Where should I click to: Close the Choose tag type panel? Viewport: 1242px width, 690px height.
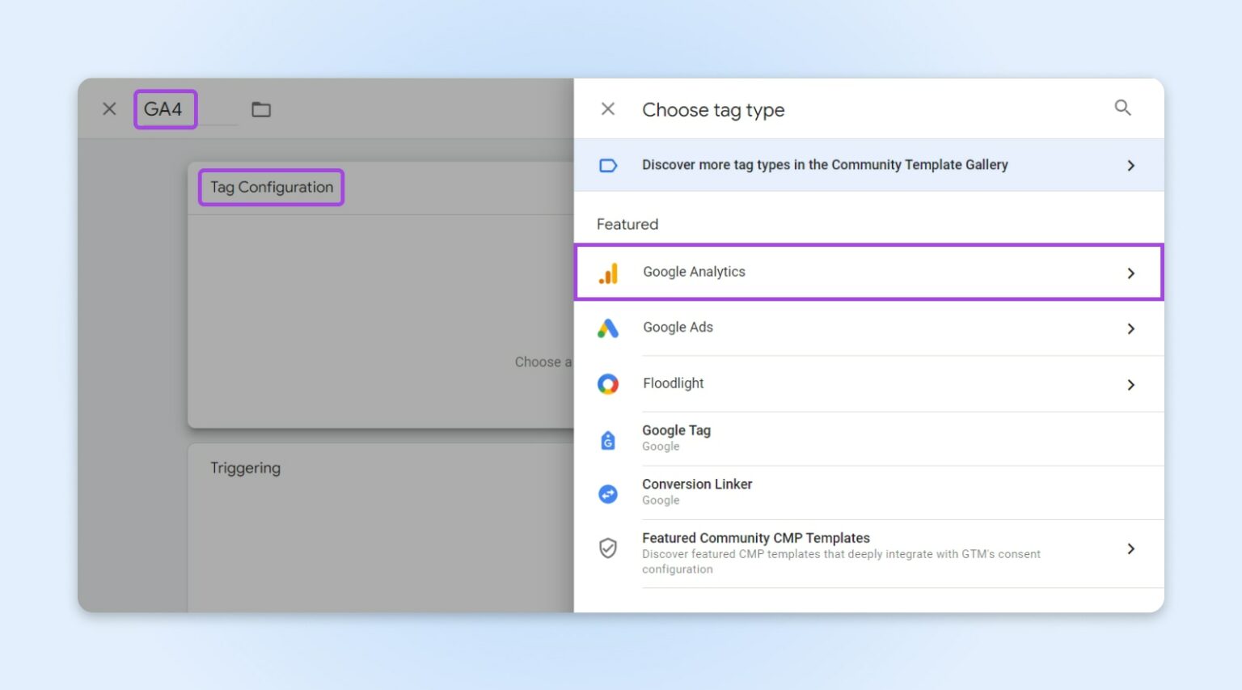tap(607, 108)
